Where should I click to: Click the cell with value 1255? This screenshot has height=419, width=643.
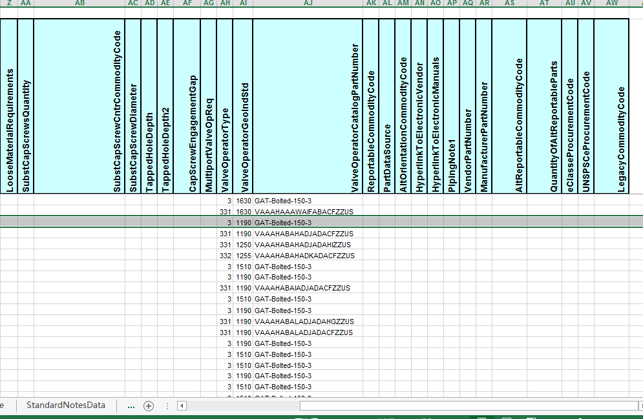pos(243,256)
